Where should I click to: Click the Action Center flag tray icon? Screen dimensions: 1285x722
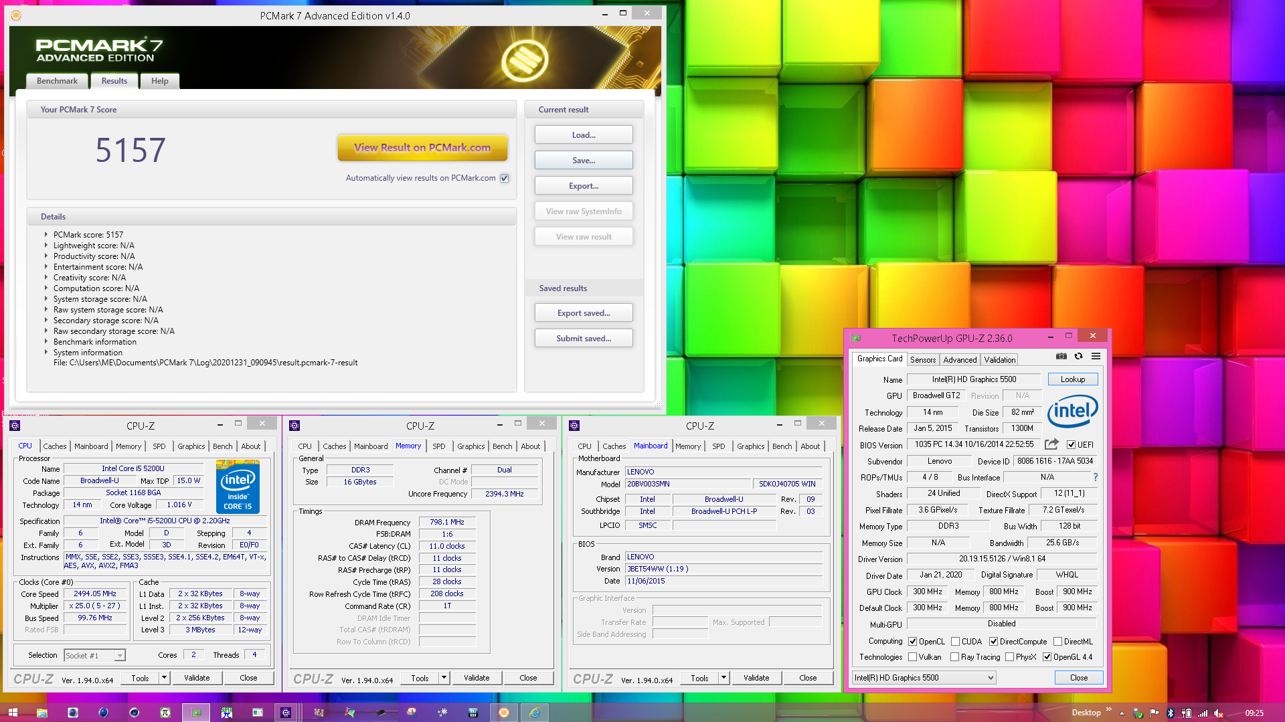[x=1154, y=713]
